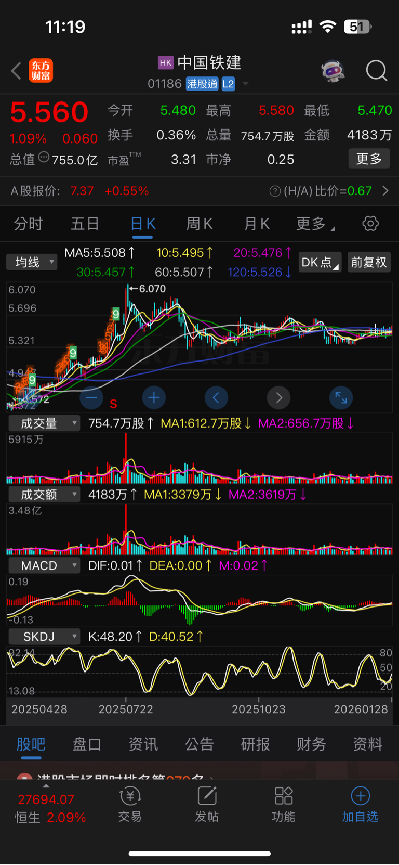This screenshot has height=865, width=399.
Task: Open the robot assistant icon
Action: coord(333,70)
